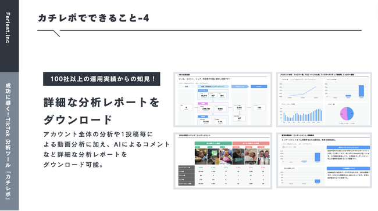Open the engagement results commentary thumbnail

click(324, 161)
